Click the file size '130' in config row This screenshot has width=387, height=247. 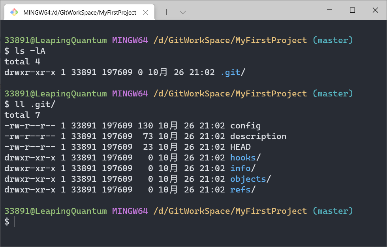[x=145, y=126]
